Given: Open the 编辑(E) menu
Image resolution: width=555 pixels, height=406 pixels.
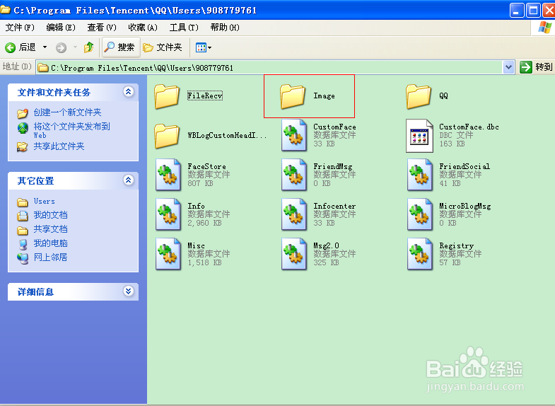Looking at the screenshot, I should (61, 28).
